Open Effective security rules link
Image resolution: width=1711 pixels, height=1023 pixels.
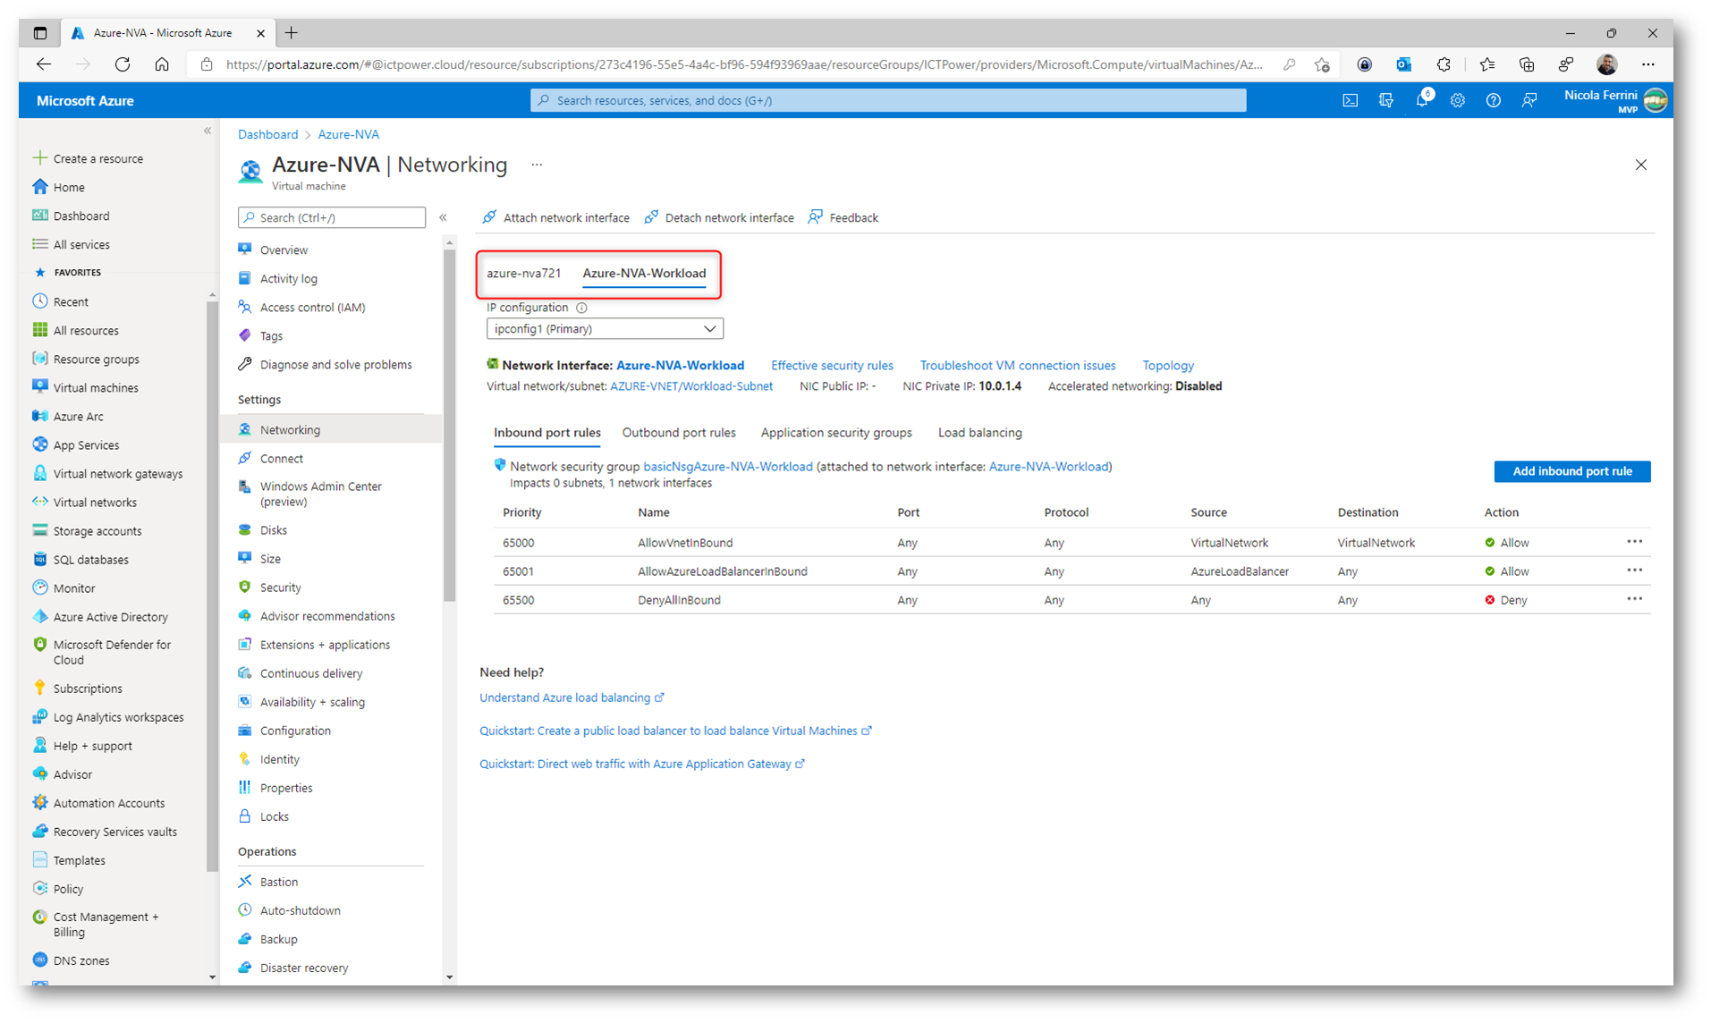pos(832,365)
